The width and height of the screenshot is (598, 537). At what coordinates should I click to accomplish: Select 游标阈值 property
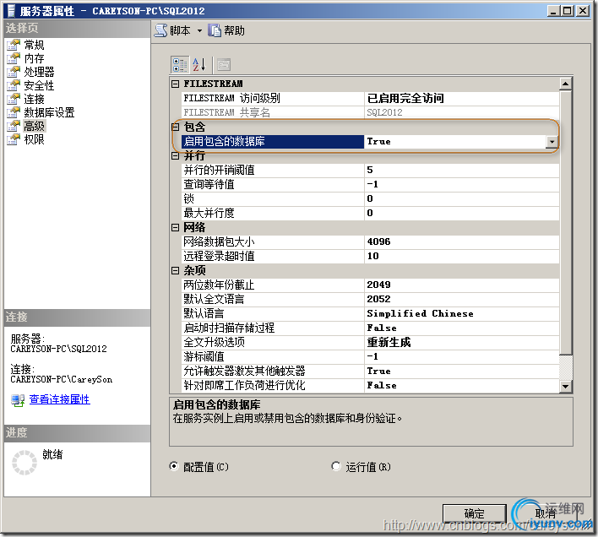point(273,356)
